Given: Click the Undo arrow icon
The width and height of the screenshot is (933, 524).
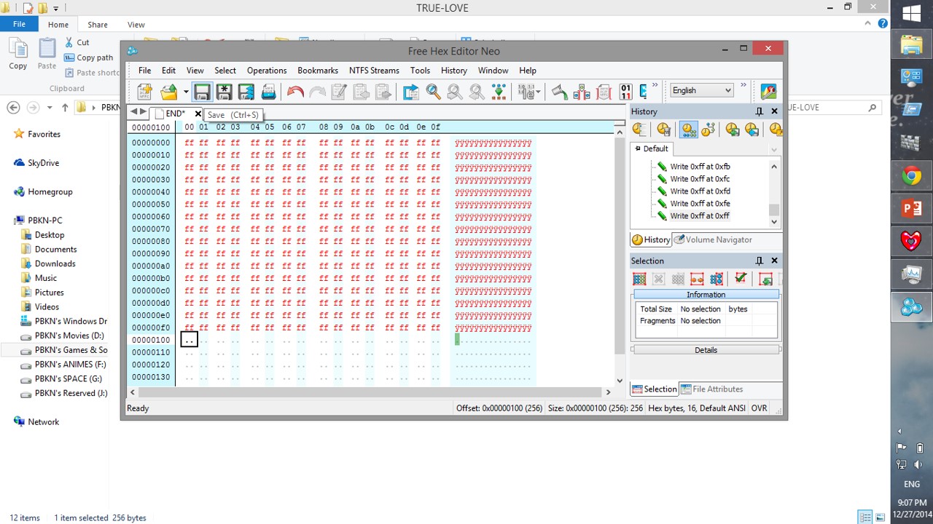Looking at the screenshot, I should pyautogui.click(x=295, y=92).
